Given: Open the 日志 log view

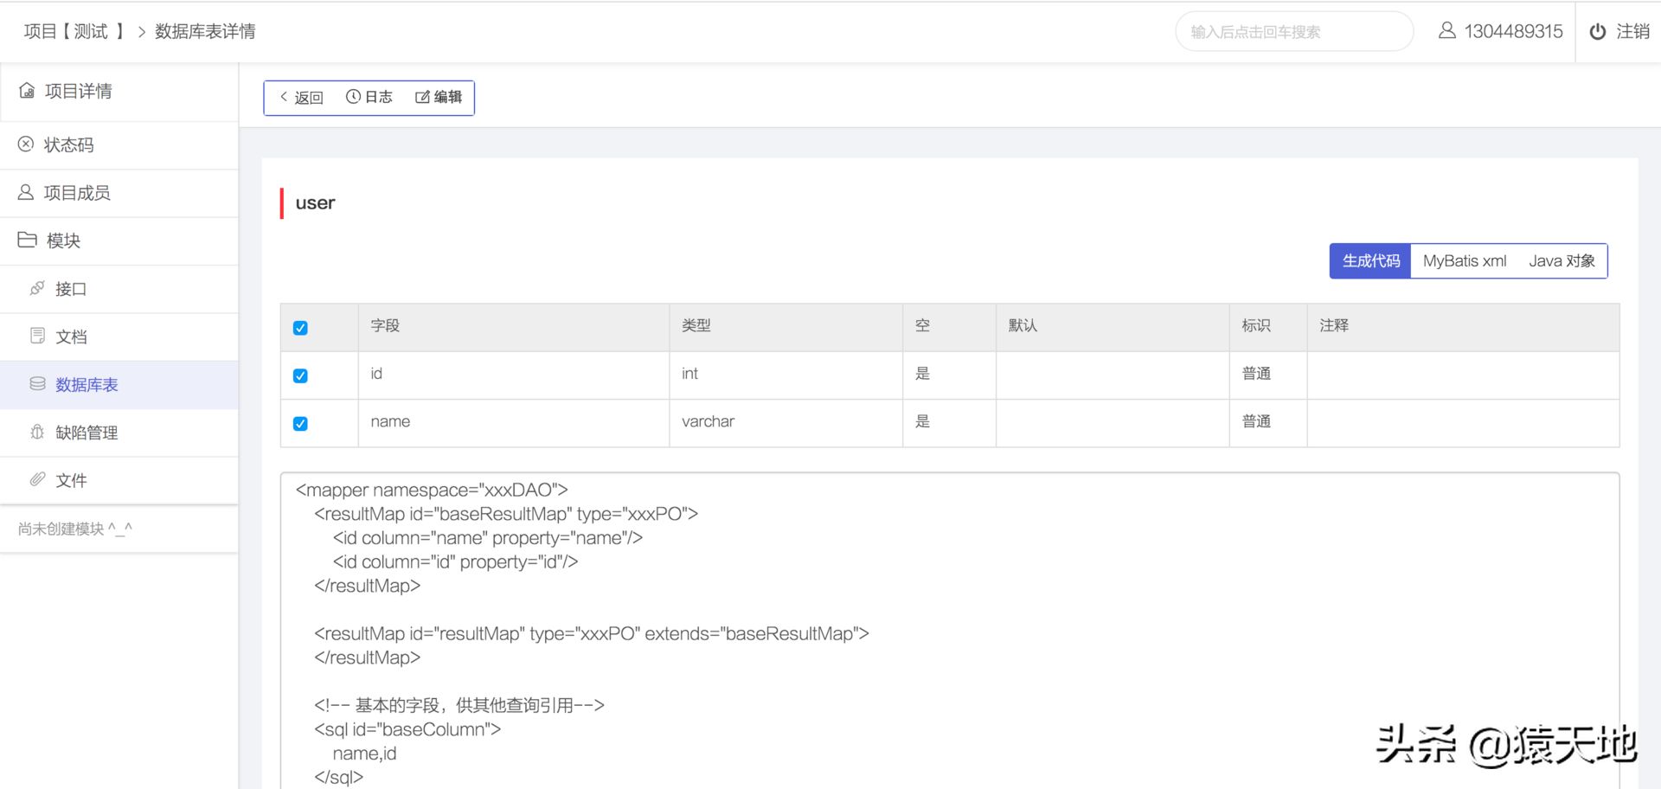Looking at the screenshot, I should [369, 97].
